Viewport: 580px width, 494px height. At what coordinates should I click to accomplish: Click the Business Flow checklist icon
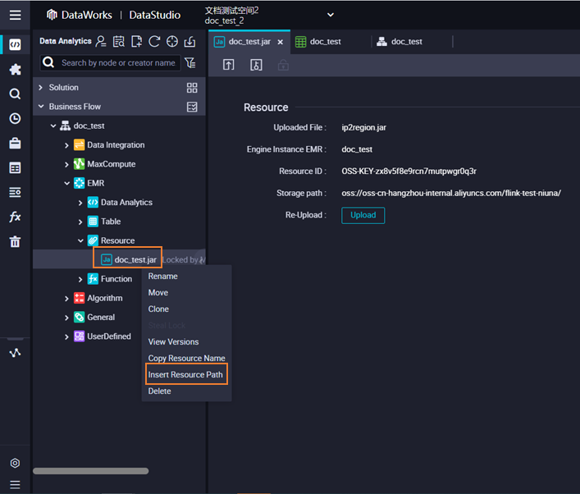click(192, 107)
